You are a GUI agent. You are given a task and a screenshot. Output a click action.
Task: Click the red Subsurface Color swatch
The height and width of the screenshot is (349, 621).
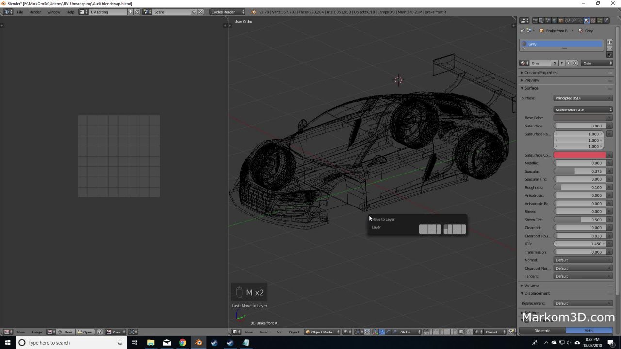coord(579,155)
